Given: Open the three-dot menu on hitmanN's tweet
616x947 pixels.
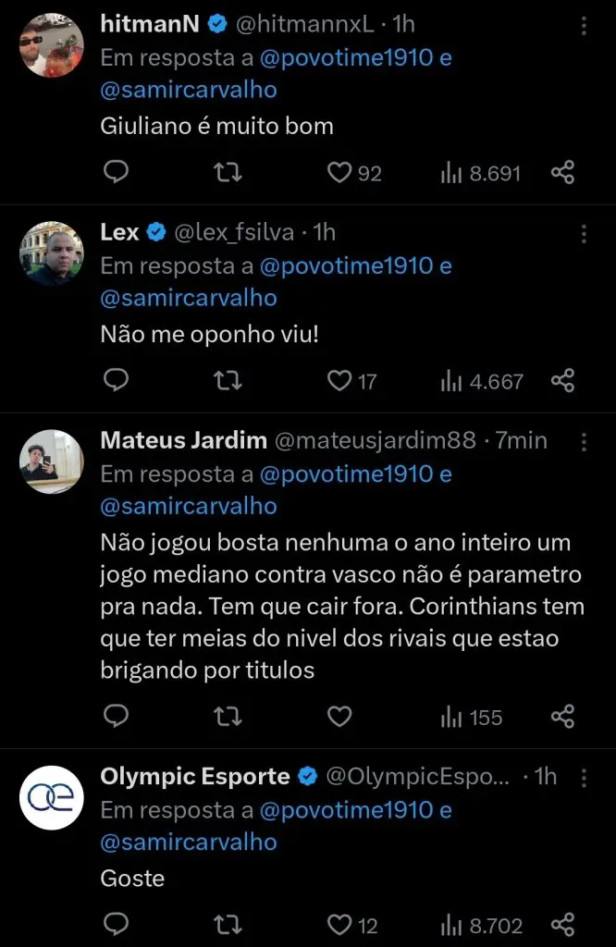Looking at the screenshot, I should pos(584,24).
